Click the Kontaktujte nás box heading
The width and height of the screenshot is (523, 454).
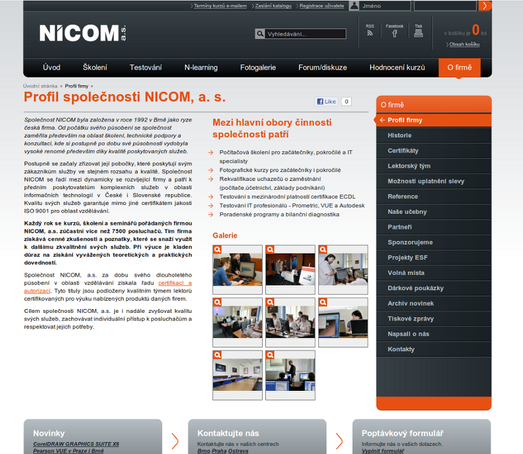click(228, 433)
